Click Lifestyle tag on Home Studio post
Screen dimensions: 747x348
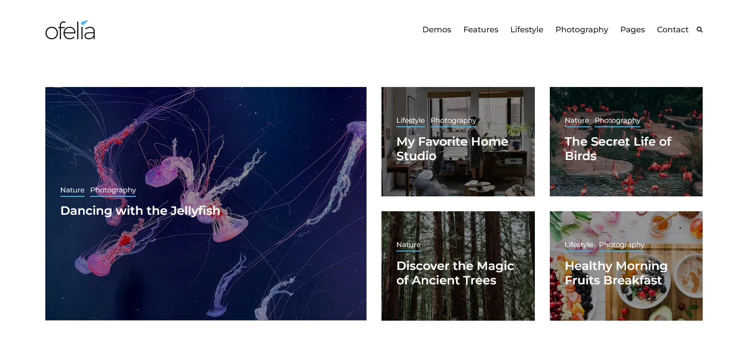tap(410, 121)
